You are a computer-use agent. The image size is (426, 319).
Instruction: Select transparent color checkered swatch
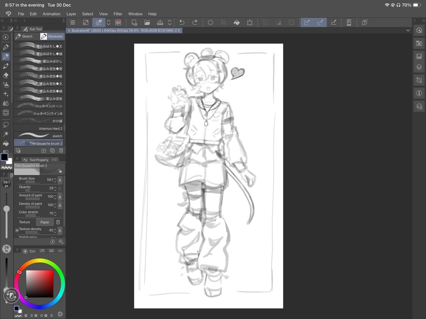[6, 168]
